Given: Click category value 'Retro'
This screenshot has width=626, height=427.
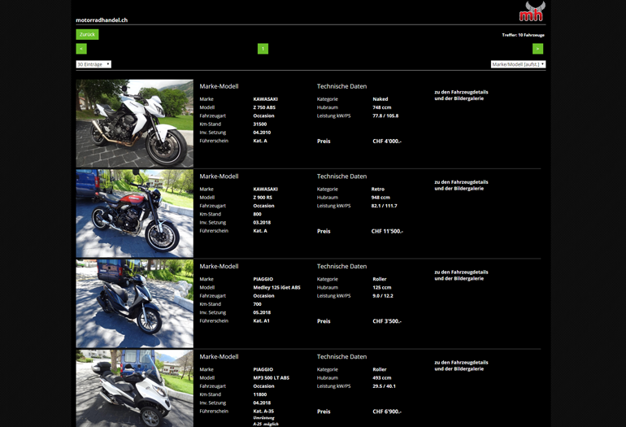Looking at the screenshot, I should 378,190.
